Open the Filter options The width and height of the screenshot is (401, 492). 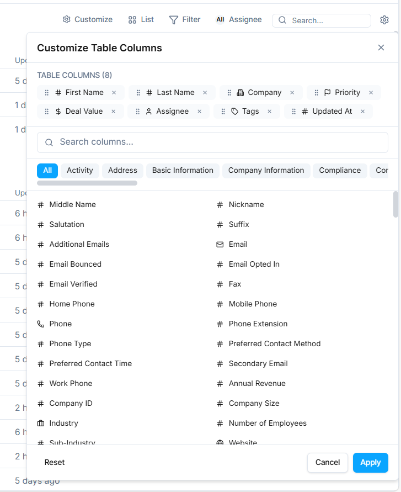pos(185,20)
